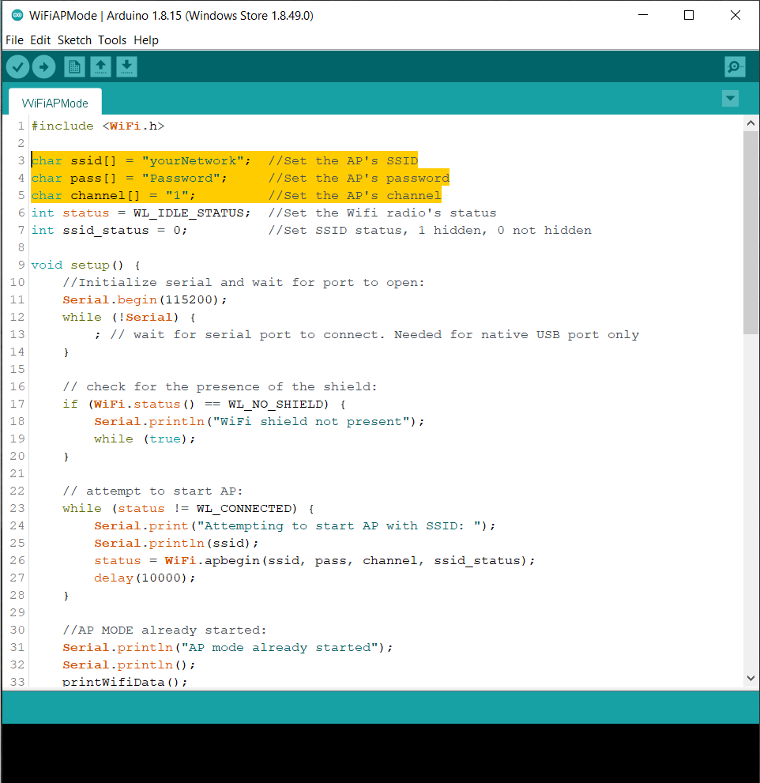Click delay(10000) on line 27
The height and width of the screenshot is (783, 760).
tap(145, 578)
